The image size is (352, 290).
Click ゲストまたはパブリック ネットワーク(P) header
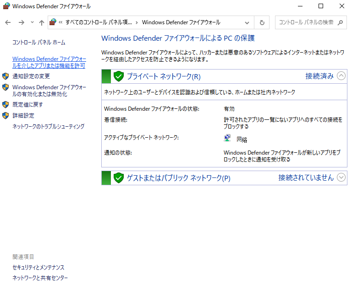[x=179, y=178]
